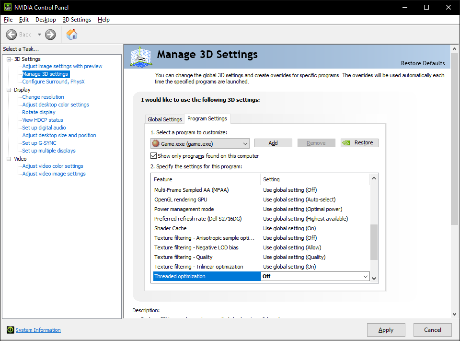Image resolution: width=460 pixels, height=341 pixels.
Task: Open the 3D Settings menu
Action: click(77, 20)
